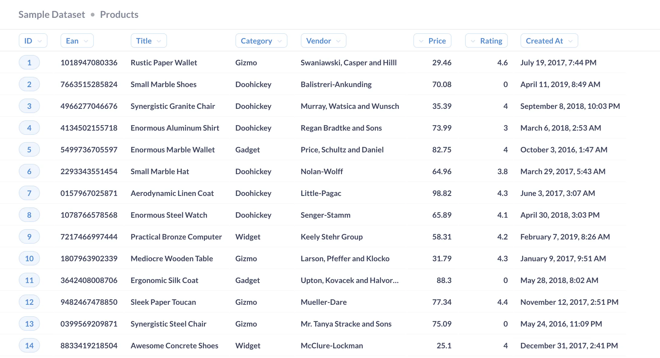The height and width of the screenshot is (358, 660).
Task: Click the 'Small Marble Hat' cell
Action: (x=160, y=171)
